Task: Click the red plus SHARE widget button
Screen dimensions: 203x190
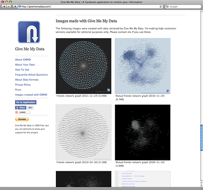Action: [23, 112]
